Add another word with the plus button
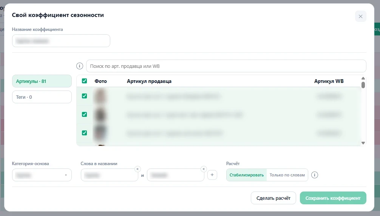 (x=212, y=175)
